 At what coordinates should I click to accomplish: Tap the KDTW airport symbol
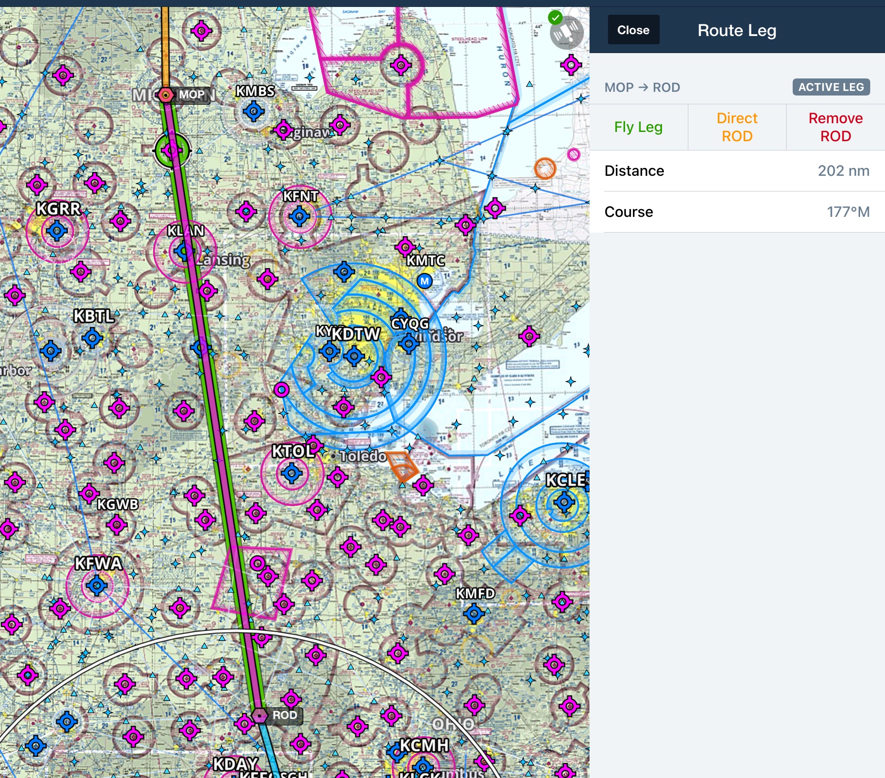[x=355, y=356]
